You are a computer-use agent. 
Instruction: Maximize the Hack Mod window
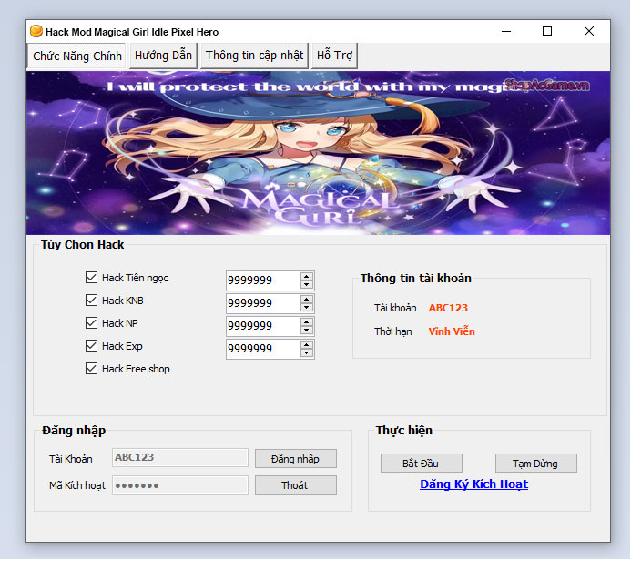(x=547, y=31)
